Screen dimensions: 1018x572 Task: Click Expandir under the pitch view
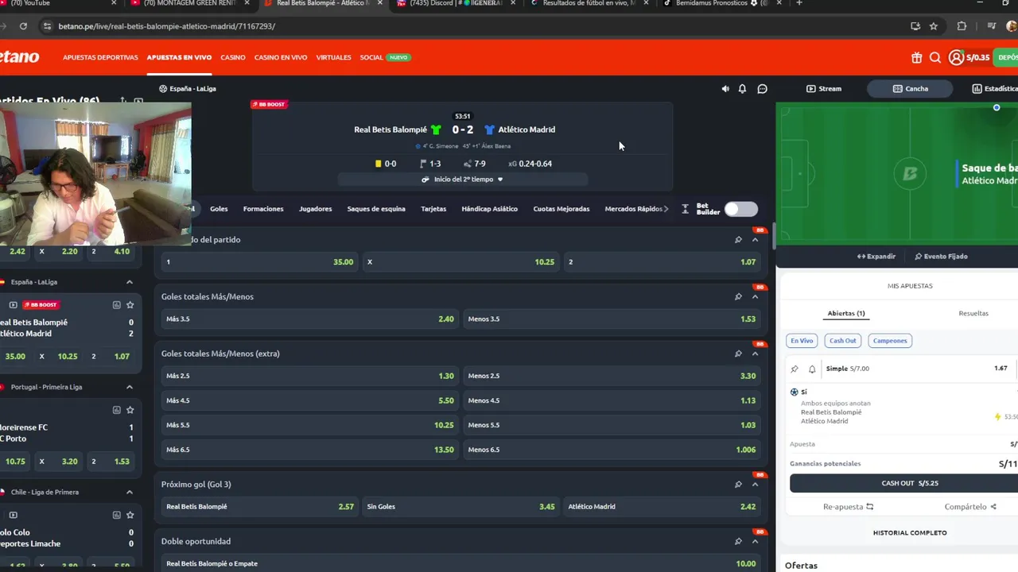coord(876,257)
